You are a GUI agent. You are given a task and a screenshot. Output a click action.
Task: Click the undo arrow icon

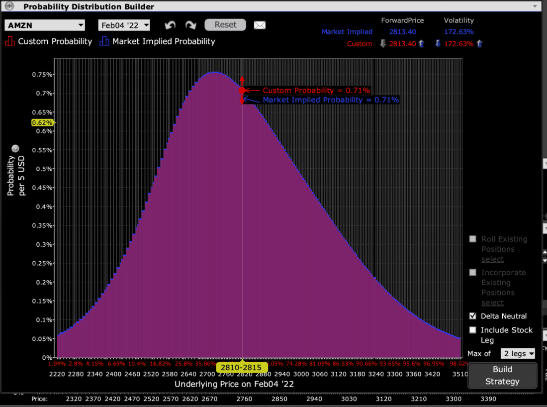(x=170, y=25)
